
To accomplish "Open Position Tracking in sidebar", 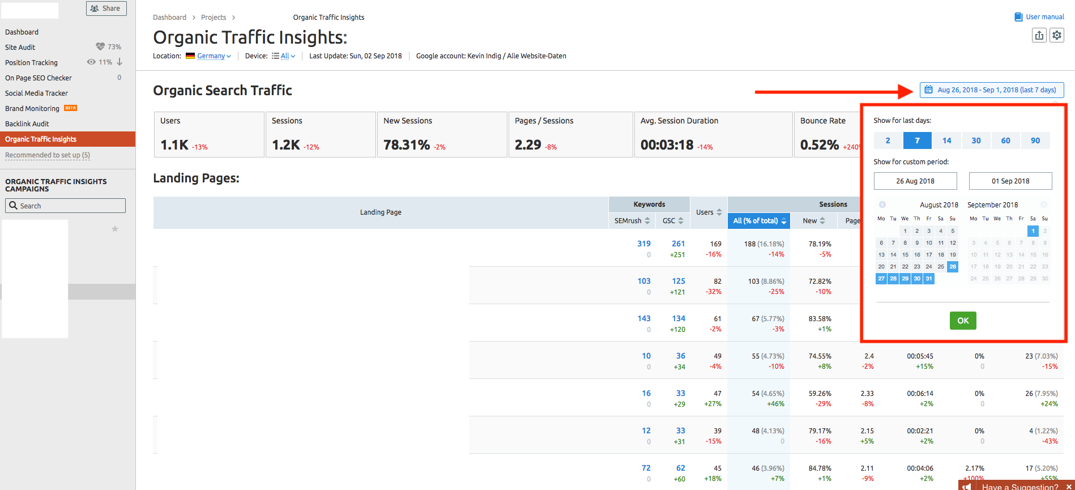I will [32, 63].
